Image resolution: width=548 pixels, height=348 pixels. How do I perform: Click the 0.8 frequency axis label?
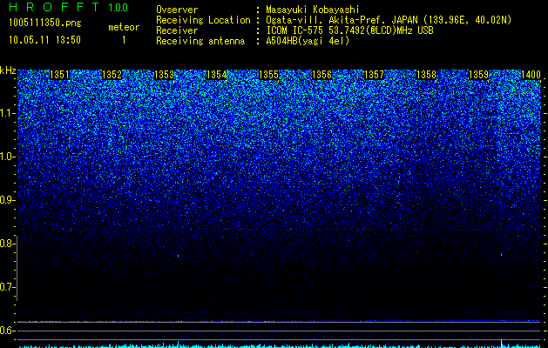click(7, 244)
